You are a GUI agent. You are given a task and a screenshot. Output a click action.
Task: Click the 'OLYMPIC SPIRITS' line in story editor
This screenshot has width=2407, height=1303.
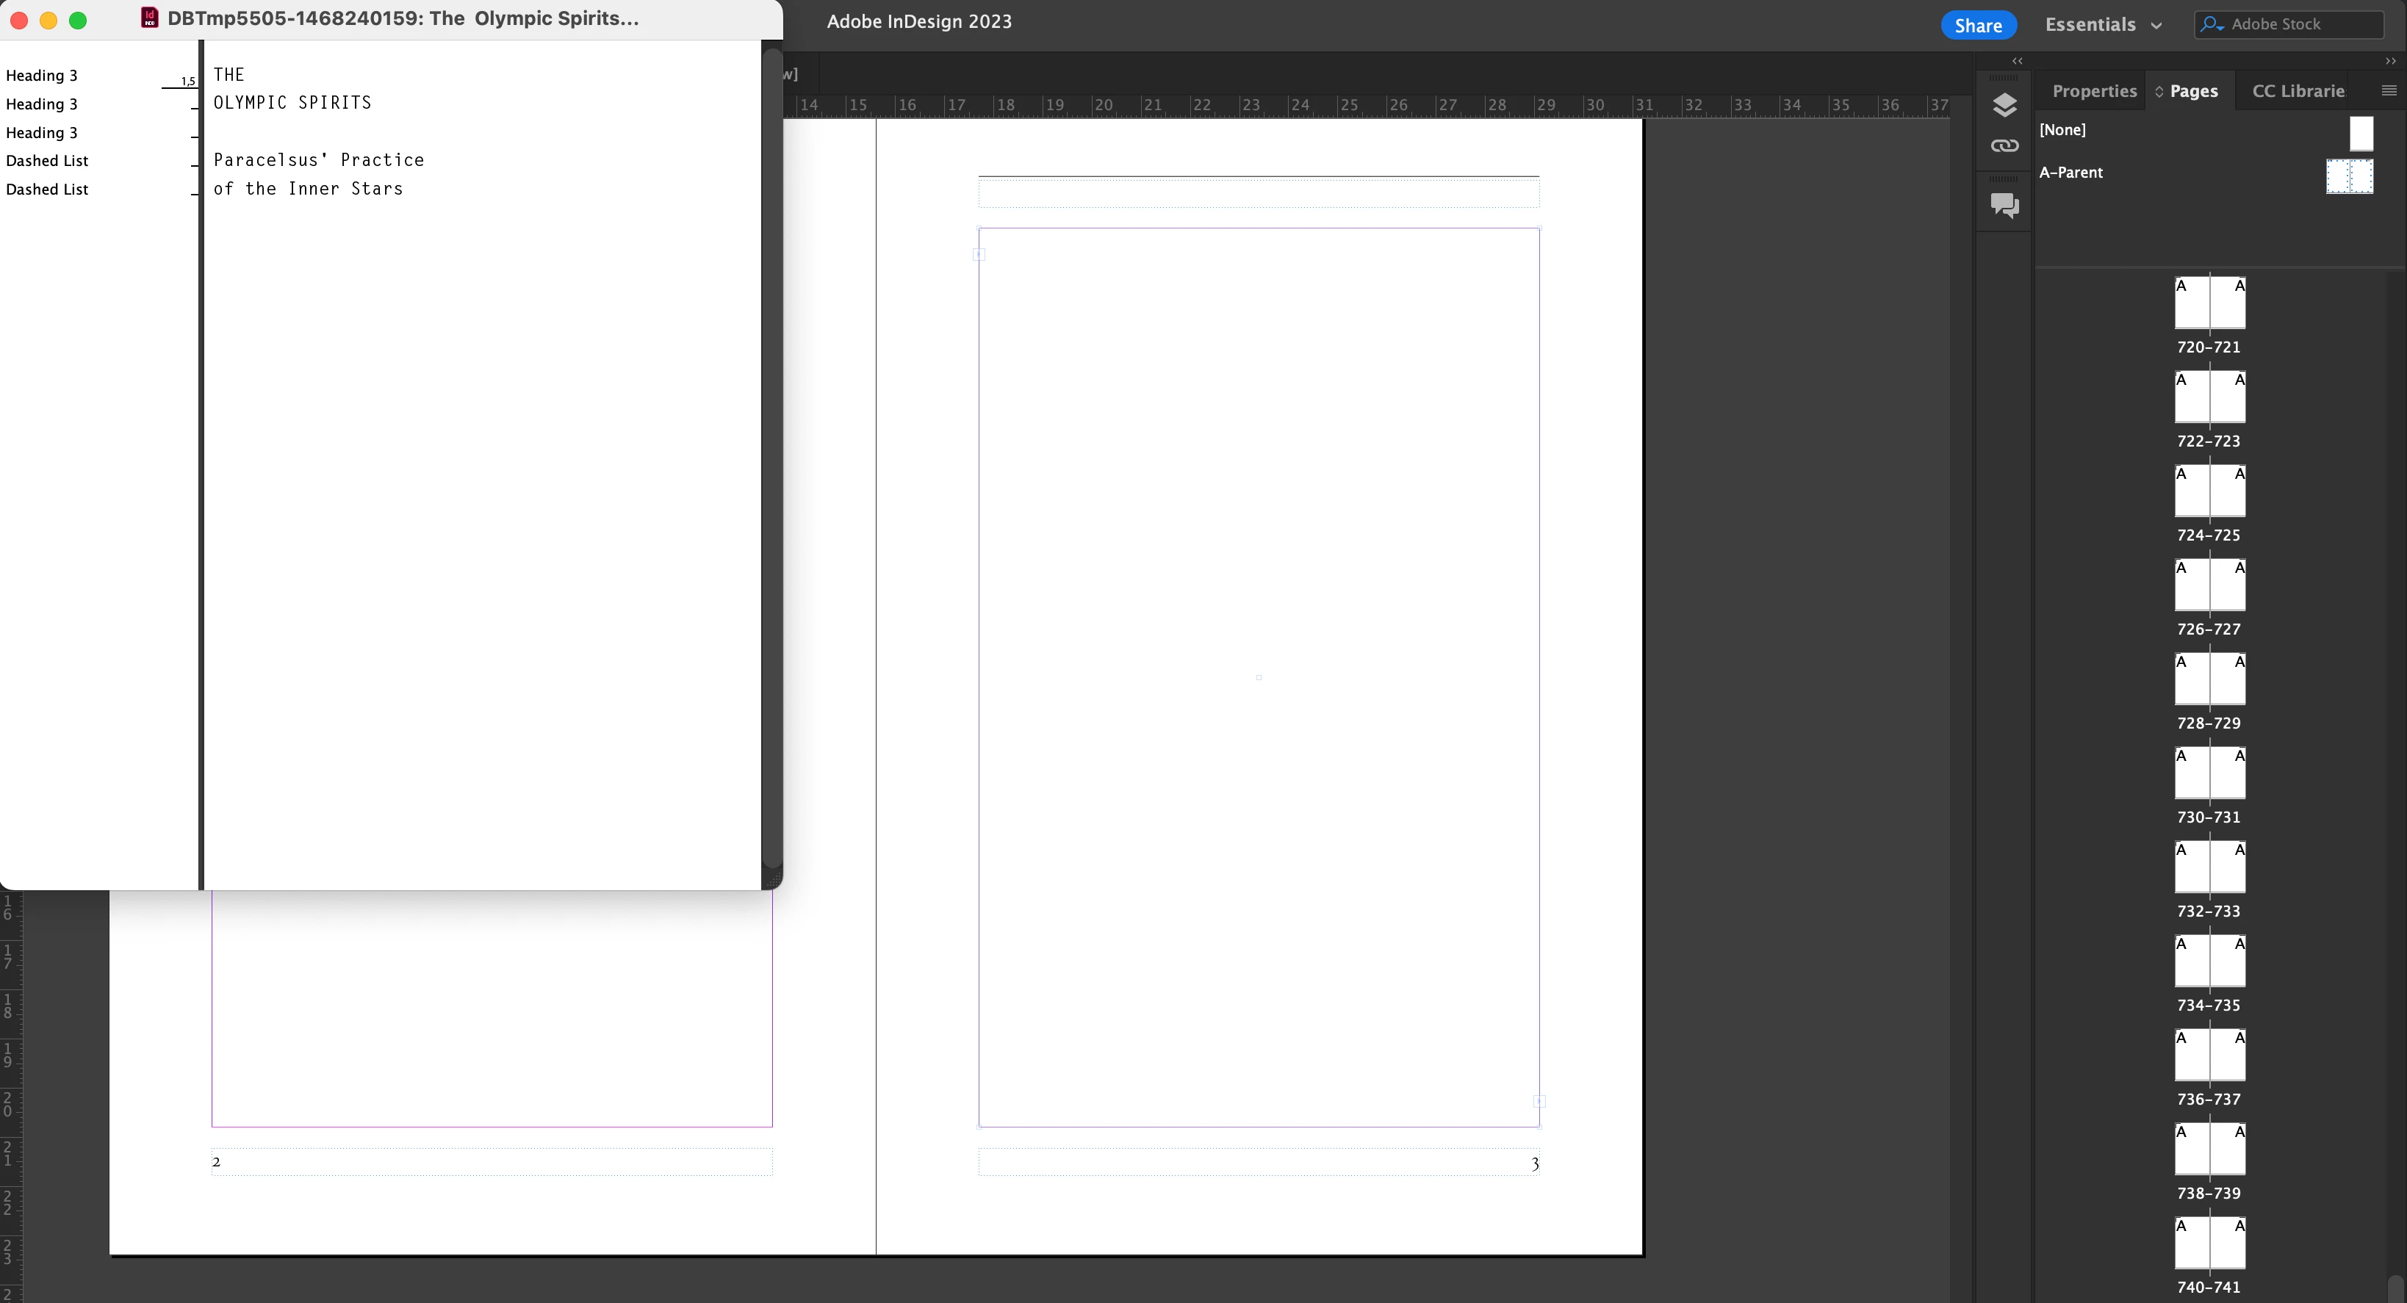tap(292, 103)
